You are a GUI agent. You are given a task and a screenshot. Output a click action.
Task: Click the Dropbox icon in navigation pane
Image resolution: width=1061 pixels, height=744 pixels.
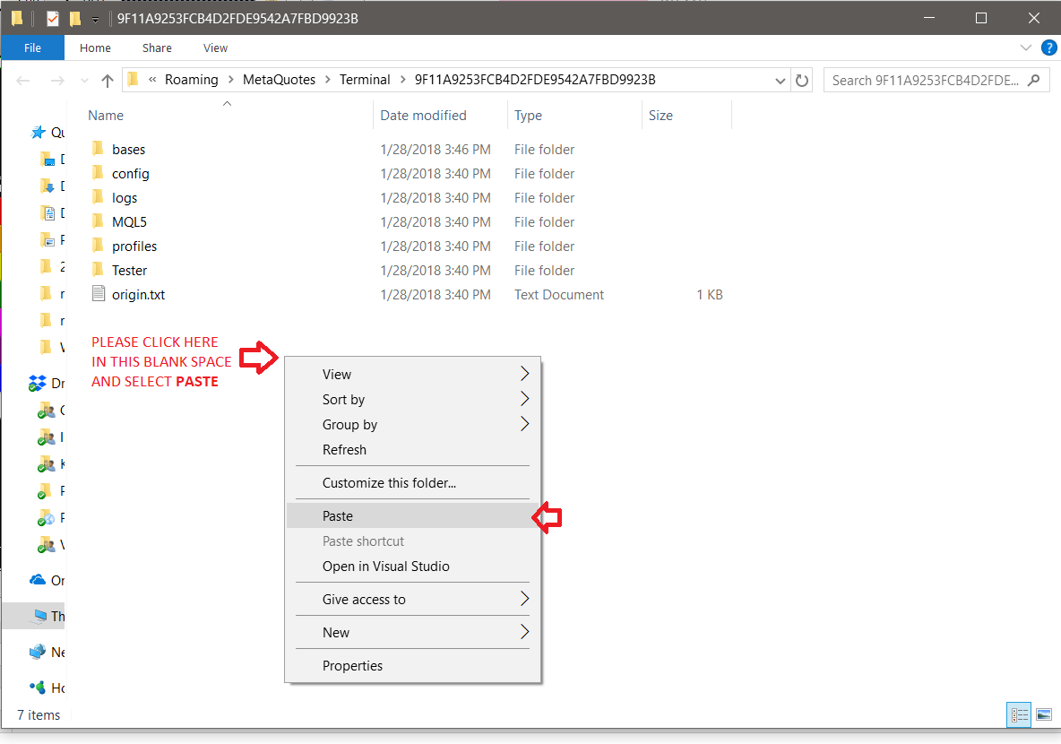tap(38, 384)
